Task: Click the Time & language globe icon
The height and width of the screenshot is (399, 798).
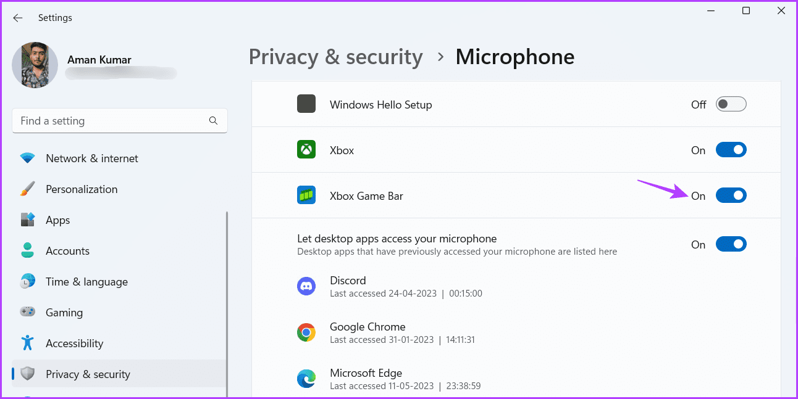Action: click(x=28, y=282)
